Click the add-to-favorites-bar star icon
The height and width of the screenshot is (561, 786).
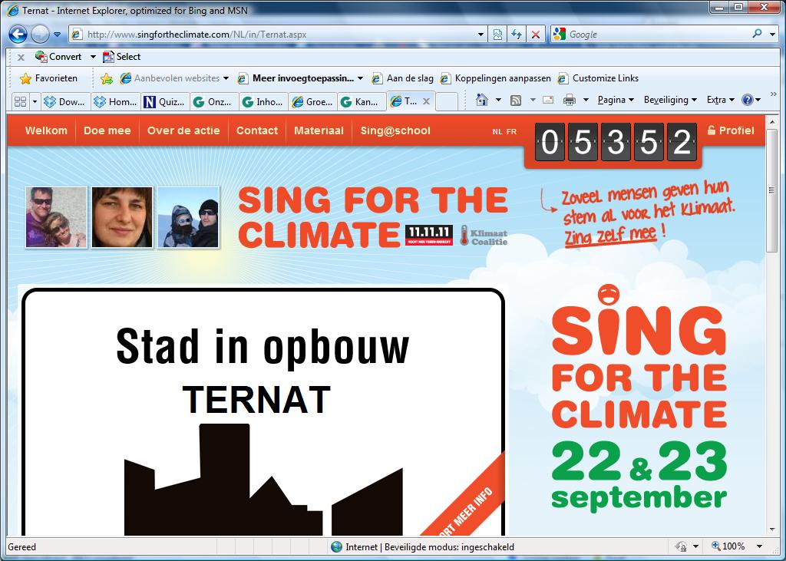[106, 79]
